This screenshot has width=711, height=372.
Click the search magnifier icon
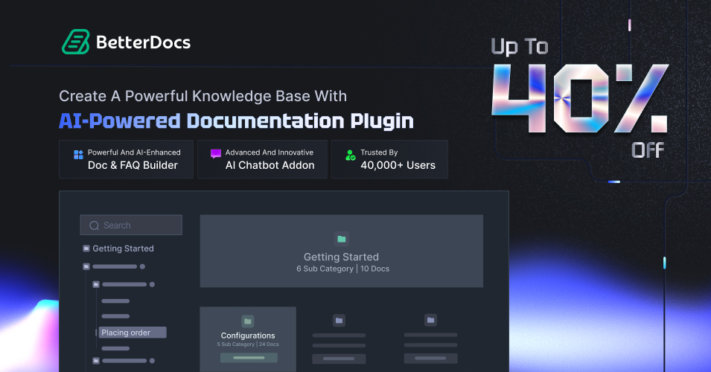click(x=94, y=225)
